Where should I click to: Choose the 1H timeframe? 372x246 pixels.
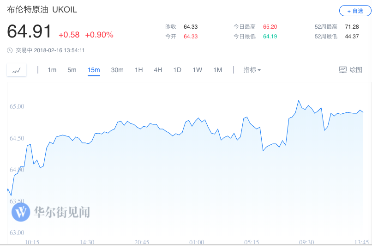139,70
